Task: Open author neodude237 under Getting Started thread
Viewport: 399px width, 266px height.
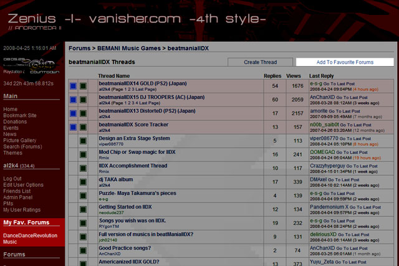Action: [111, 212]
